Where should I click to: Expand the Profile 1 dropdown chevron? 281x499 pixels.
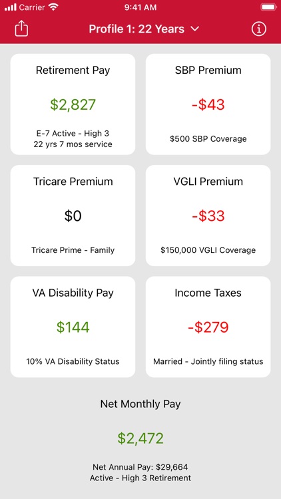tap(194, 29)
